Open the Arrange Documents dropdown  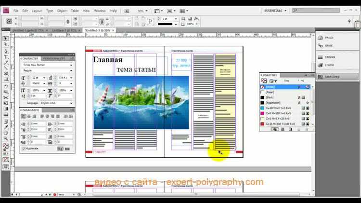click(x=184, y=11)
